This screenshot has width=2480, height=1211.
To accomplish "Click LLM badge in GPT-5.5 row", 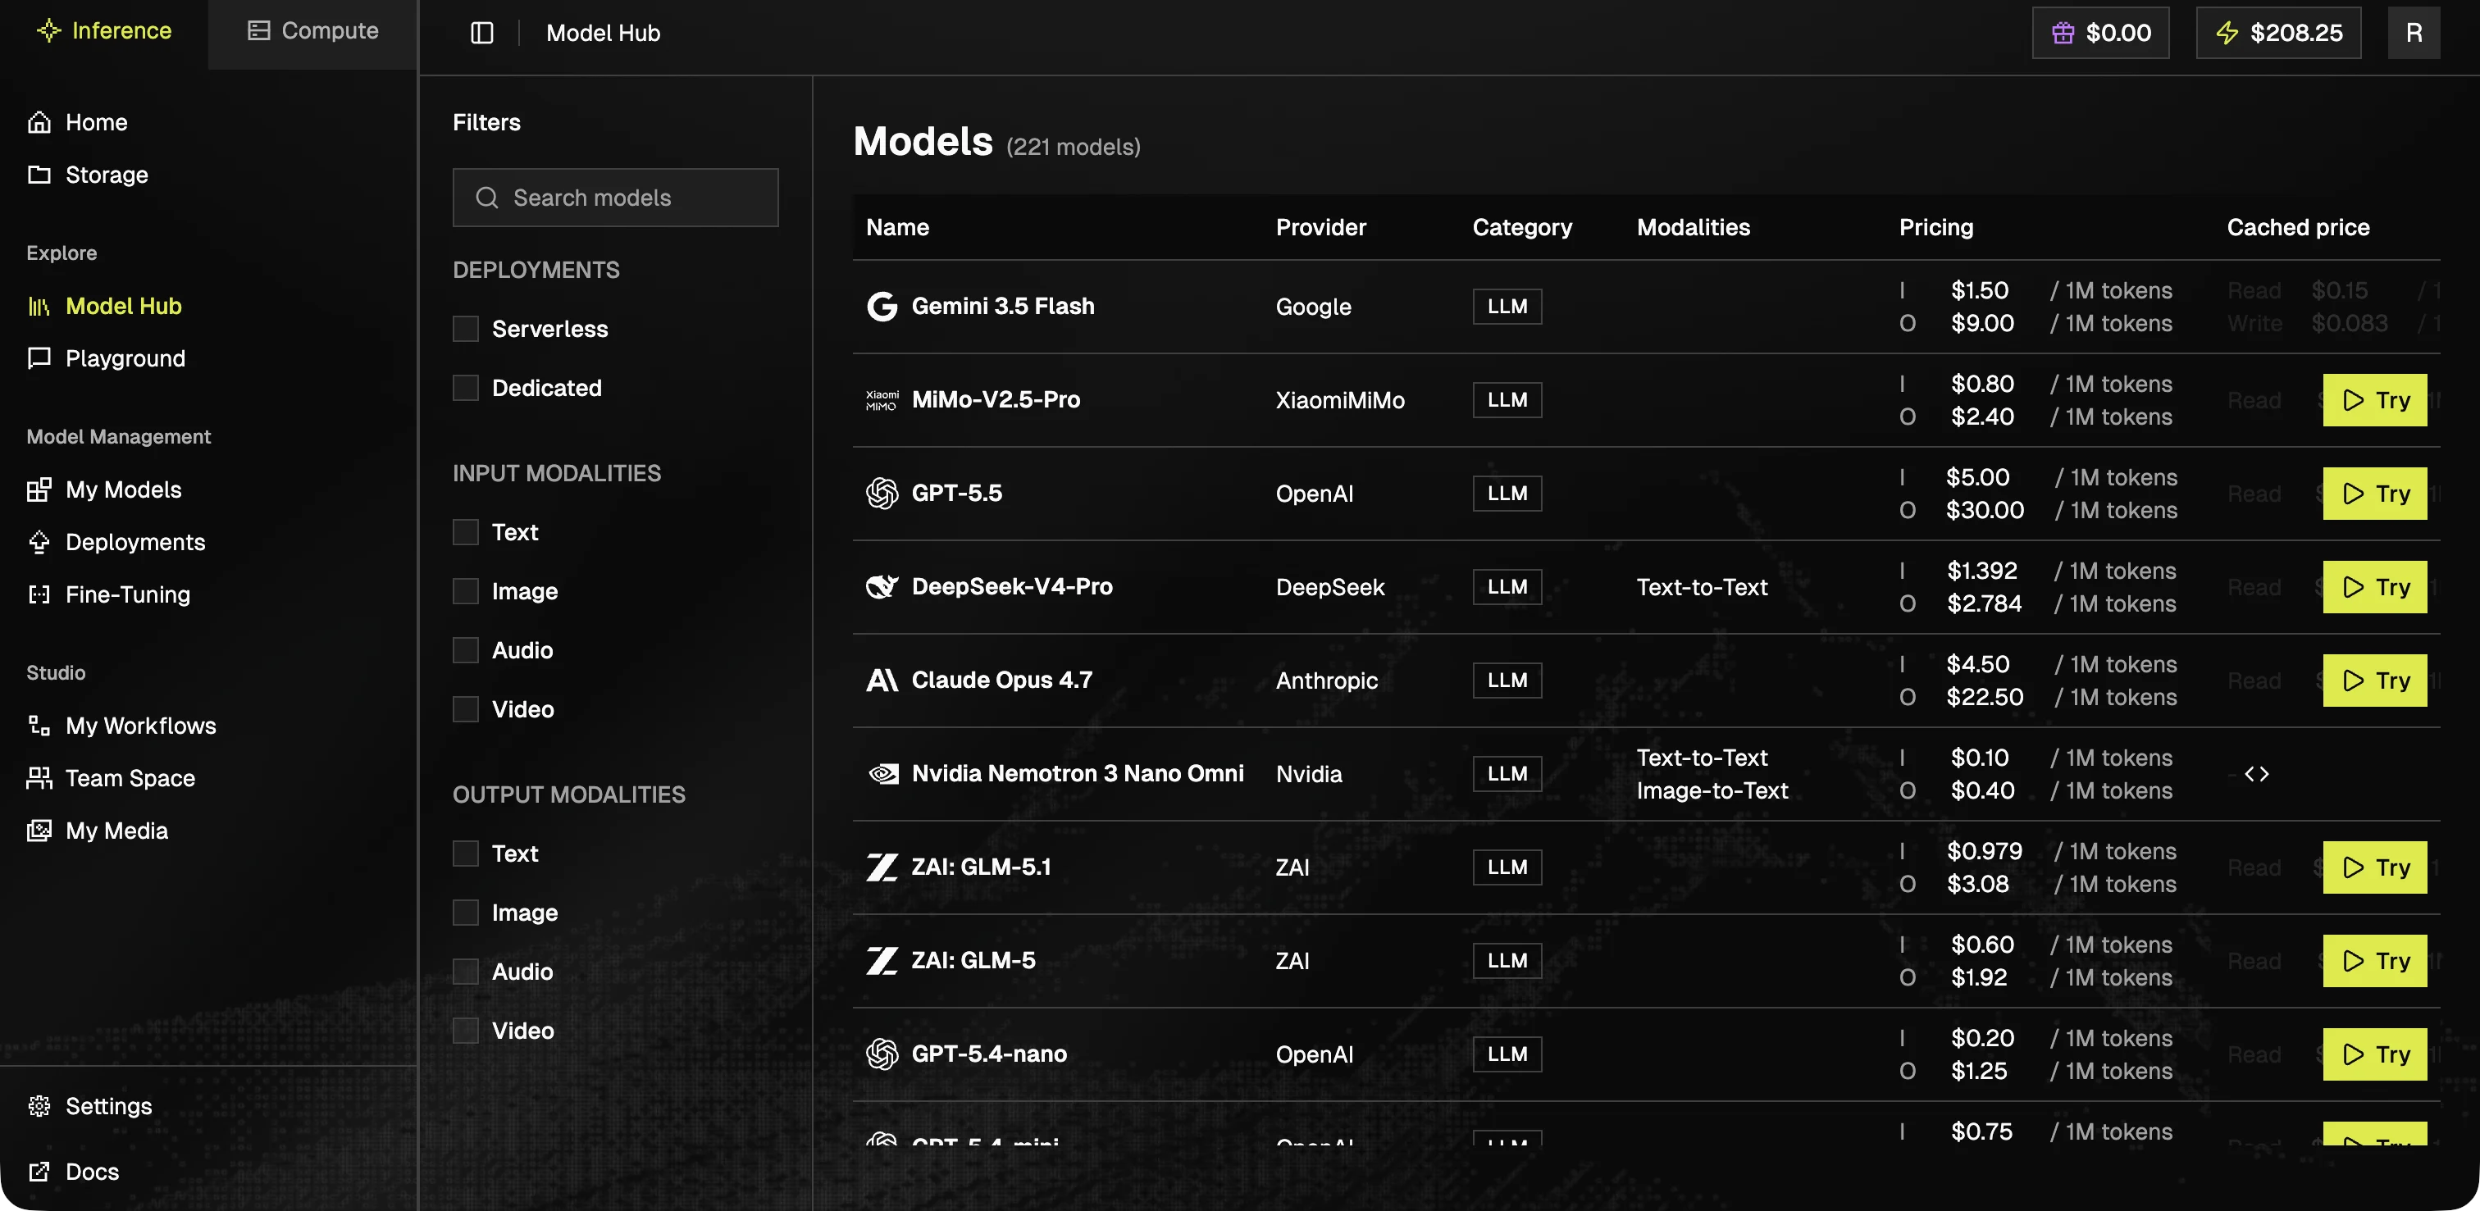I will click(1507, 493).
